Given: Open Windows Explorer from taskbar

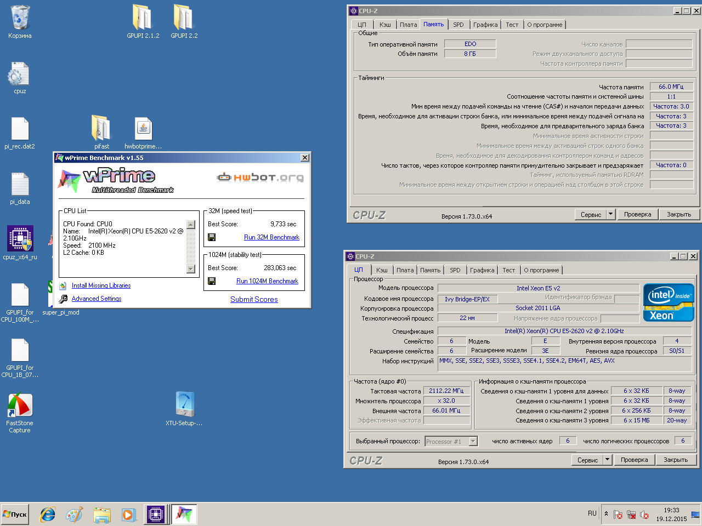Looking at the screenshot, I should 102,514.
